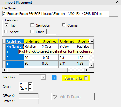121x107 pixels.
Task: Open the File Units dropdown
Action: (32, 78)
